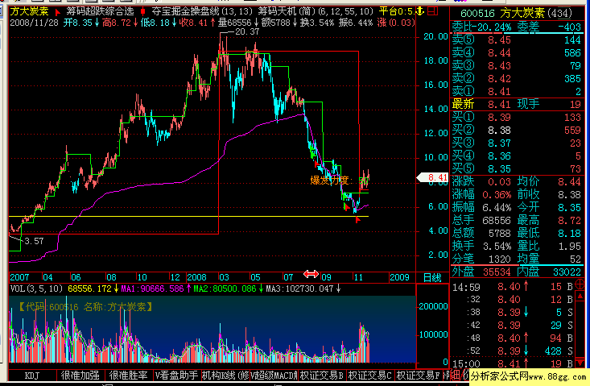Select the 买⑤ 8.35 bid row

[x=517, y=168]
